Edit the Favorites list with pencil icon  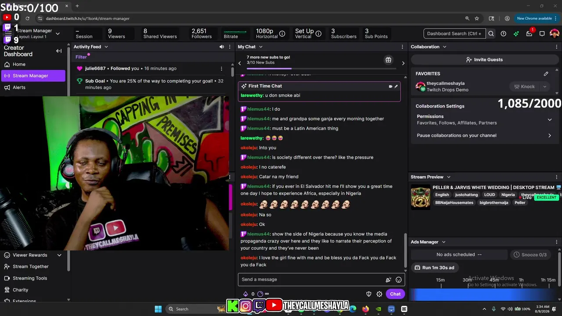(546, 74)
